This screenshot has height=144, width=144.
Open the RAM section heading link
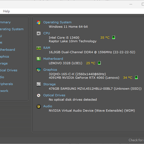coord(47,48)
